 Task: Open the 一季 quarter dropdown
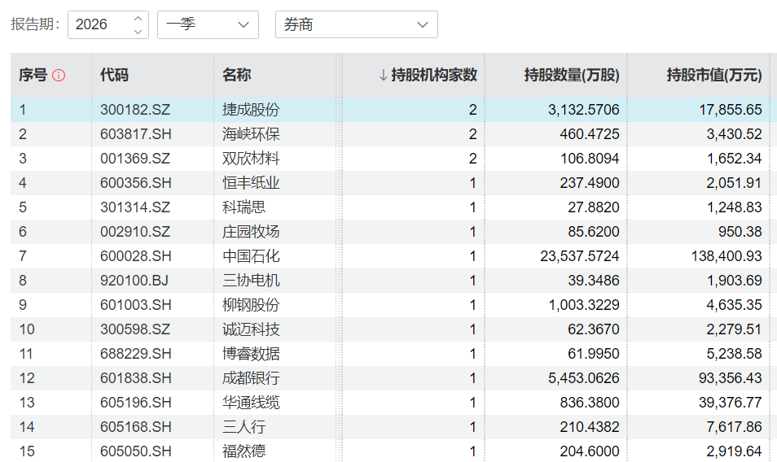(209, 24)
